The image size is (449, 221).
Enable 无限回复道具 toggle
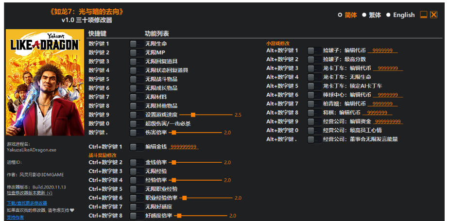coord(136,62)
